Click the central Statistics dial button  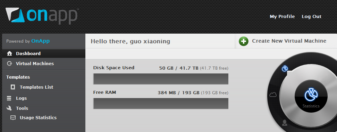(x=311, y=97)
